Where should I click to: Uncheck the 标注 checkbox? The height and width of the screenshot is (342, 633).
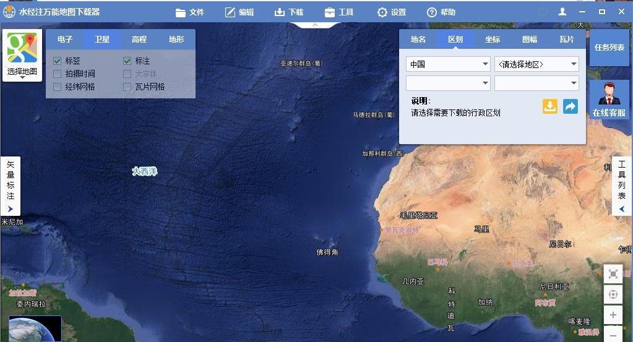pyautogui.click(x=127, y=61)
